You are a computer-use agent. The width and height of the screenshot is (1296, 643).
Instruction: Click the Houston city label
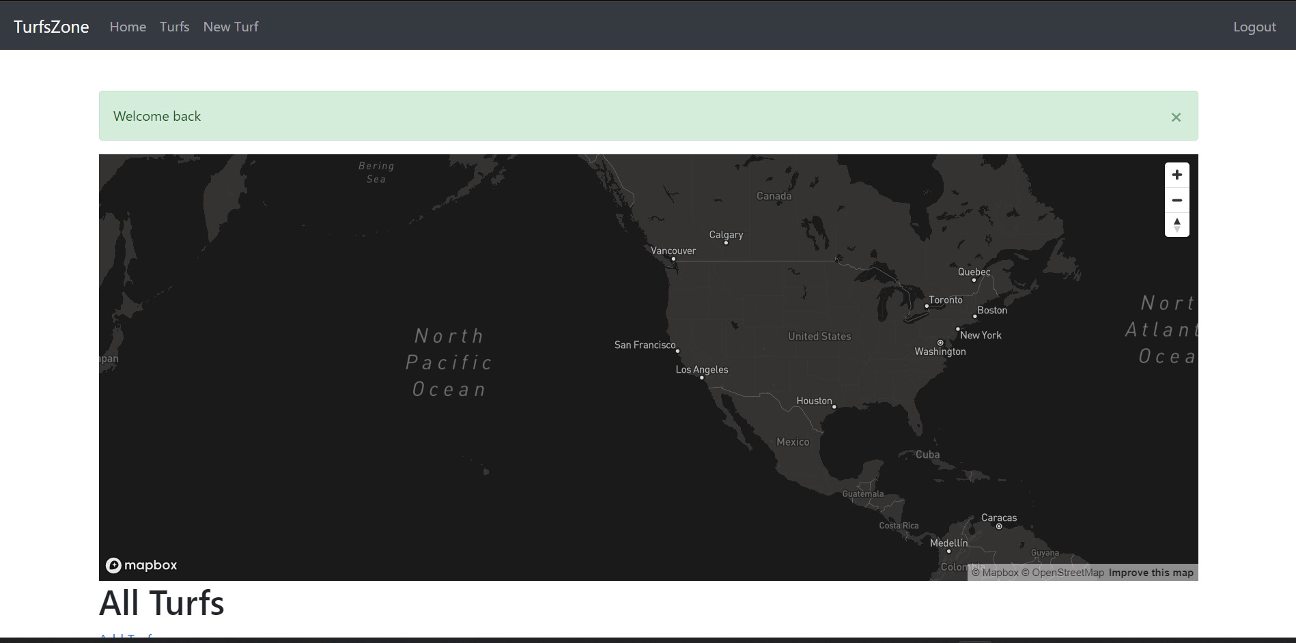[814, 401]
